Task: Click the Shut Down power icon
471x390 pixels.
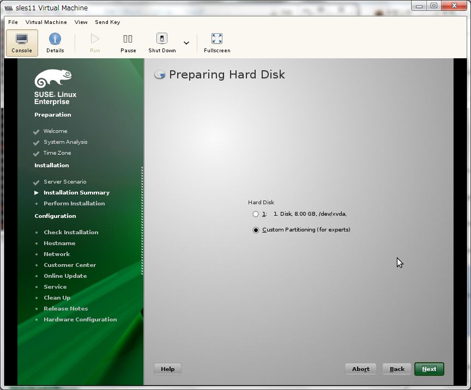Action: [162, 39]
